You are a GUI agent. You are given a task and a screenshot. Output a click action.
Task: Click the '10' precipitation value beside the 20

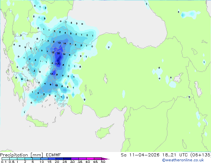click(64, 54)
